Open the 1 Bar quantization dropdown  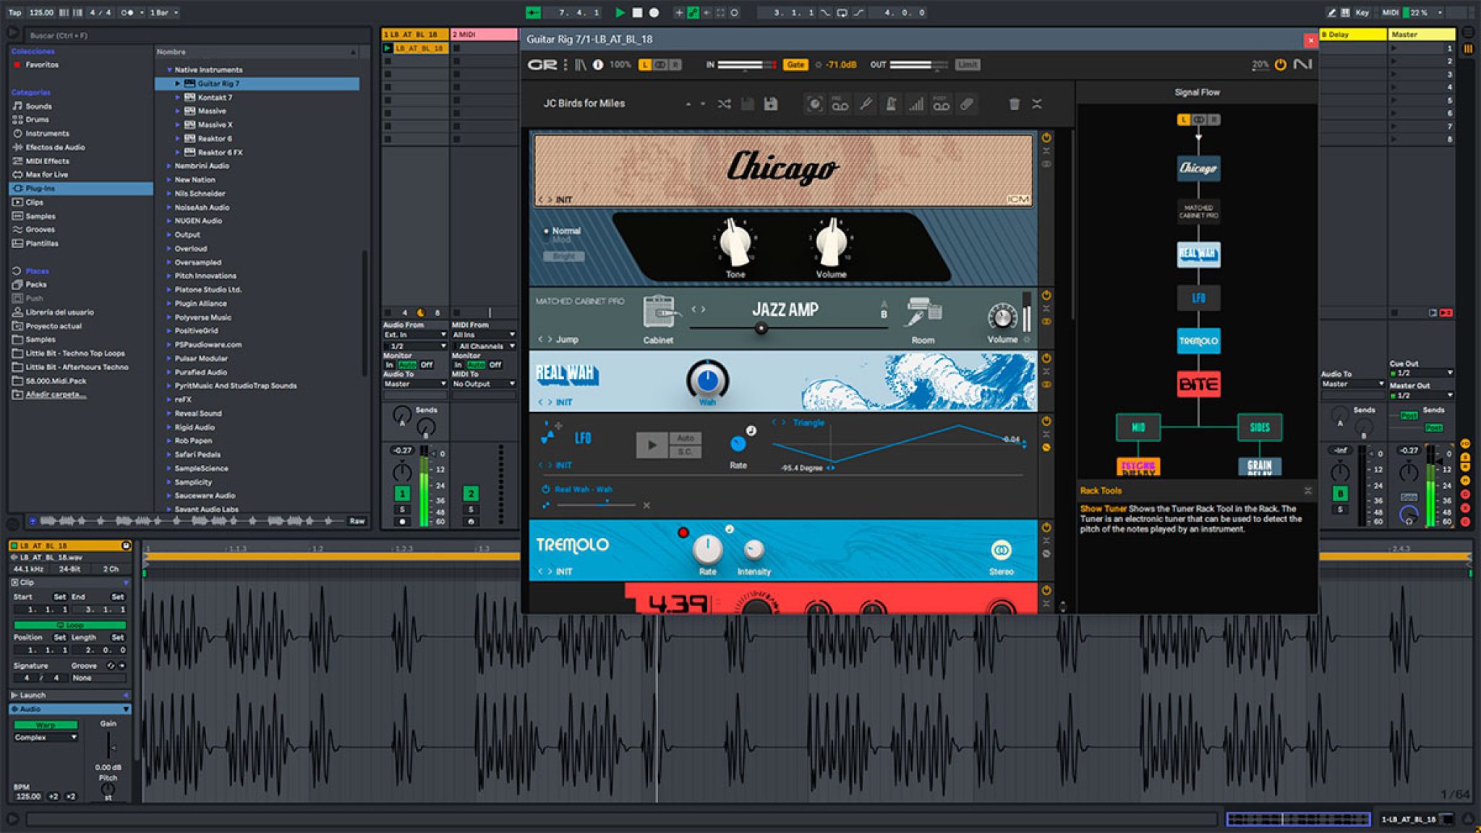click(x=164, y=12)
